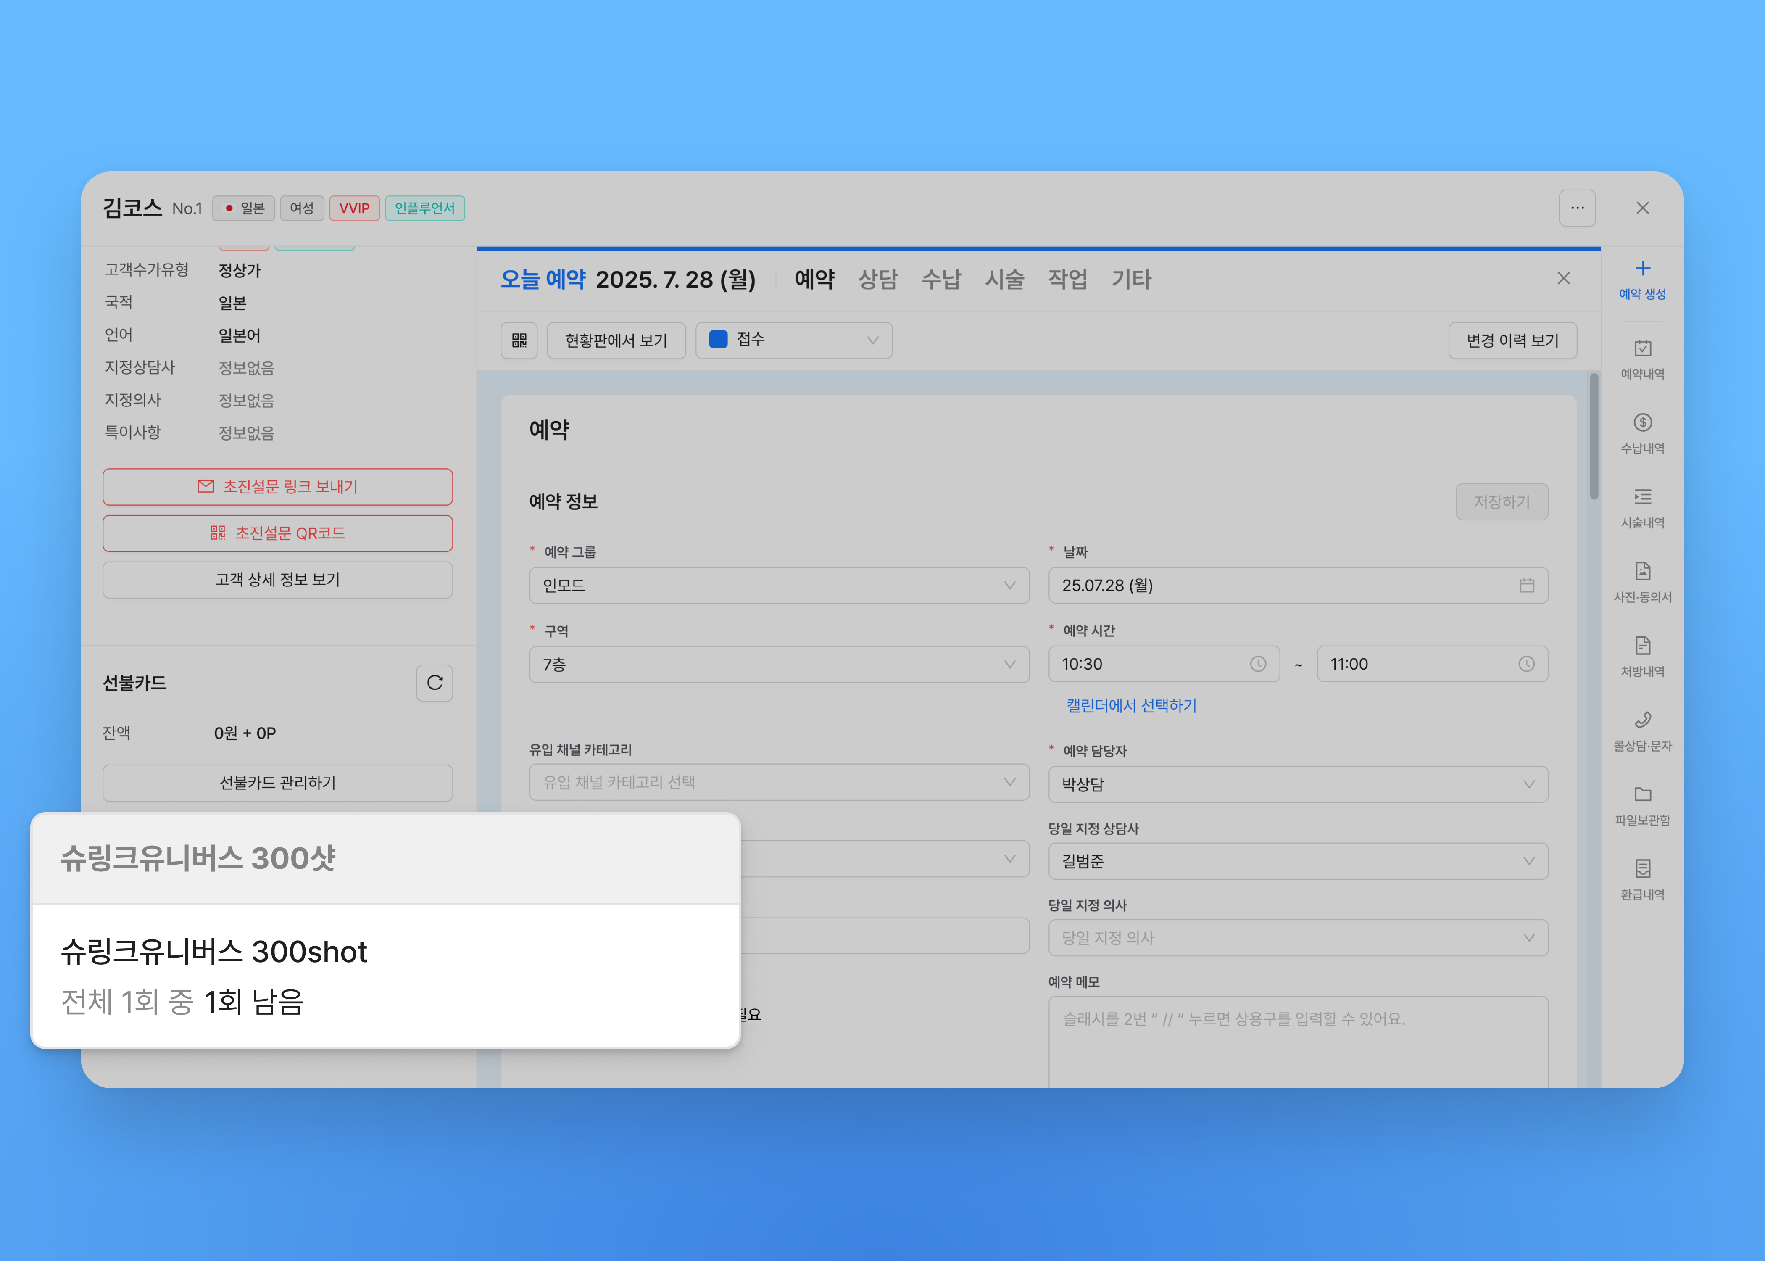Open 사진·동의서 document icon
Viewport: 1765px width, 1261px height.
tap(1641, 572)
